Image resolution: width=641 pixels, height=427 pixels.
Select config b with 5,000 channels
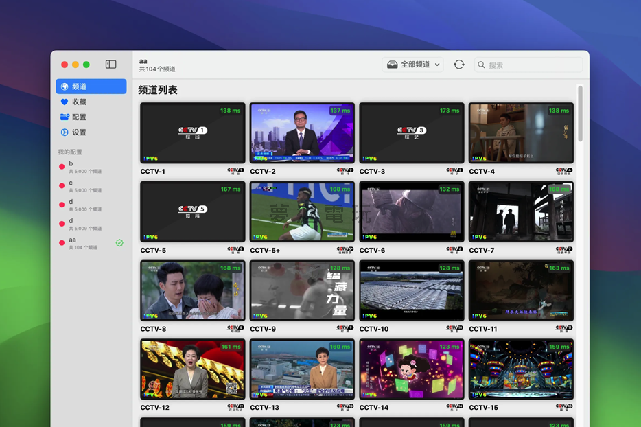[86, 167]
